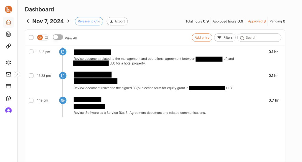Click the Release to Clio button

pyautogui.click(x=89, y=21)
